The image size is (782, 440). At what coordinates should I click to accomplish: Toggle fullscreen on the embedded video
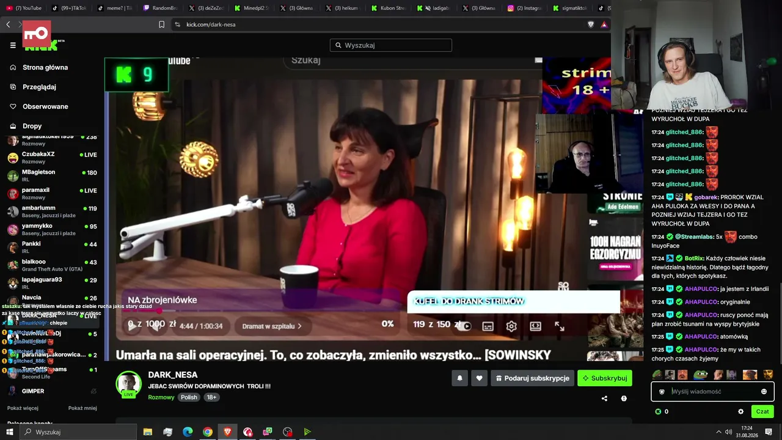click(x=559, y=326)
